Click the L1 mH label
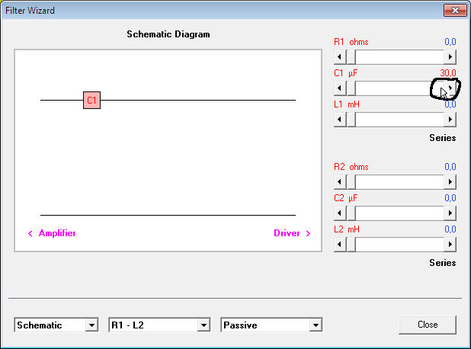 [x=347, y=104]
